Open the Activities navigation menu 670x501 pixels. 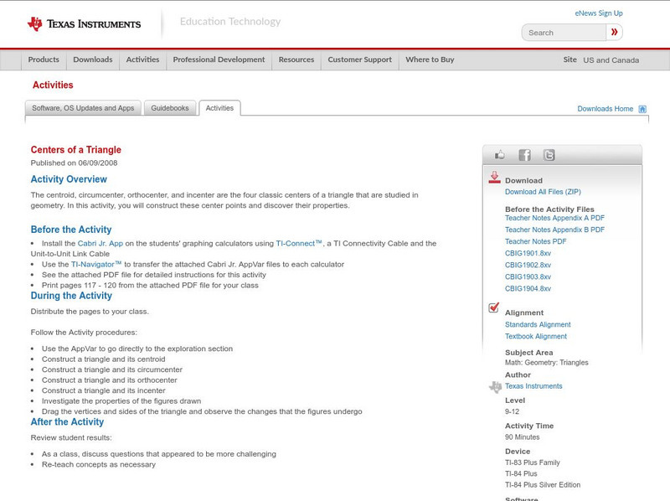(x=142, y=59)
